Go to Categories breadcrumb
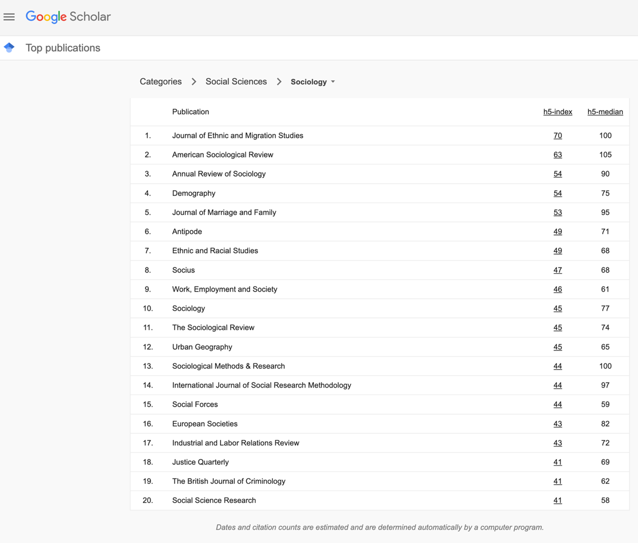 161,82
